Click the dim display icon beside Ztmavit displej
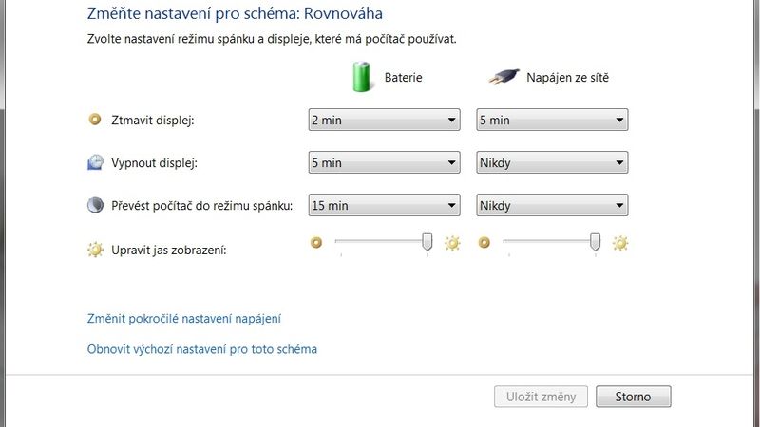 pos(95,120)
